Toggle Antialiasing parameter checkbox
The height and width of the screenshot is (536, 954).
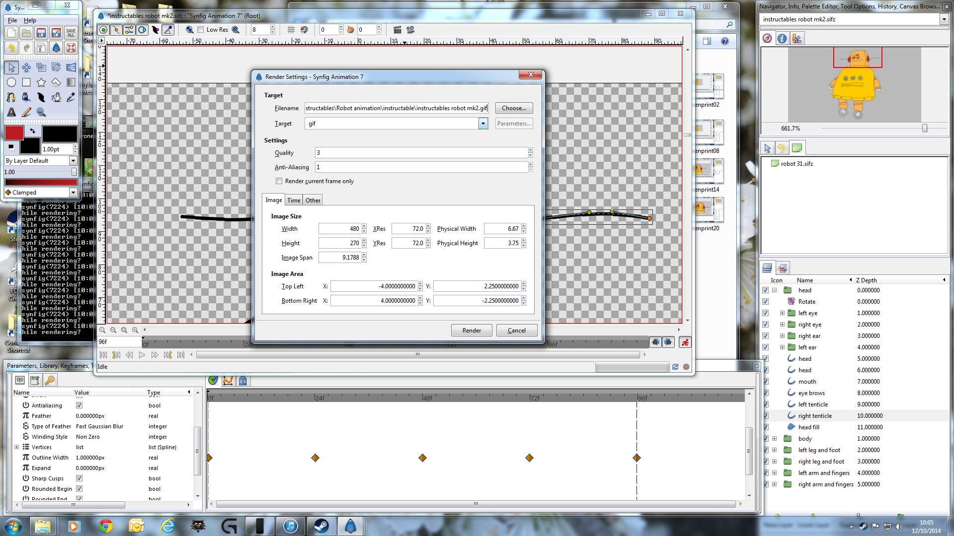pyautogui.click(x=79, y=405)
